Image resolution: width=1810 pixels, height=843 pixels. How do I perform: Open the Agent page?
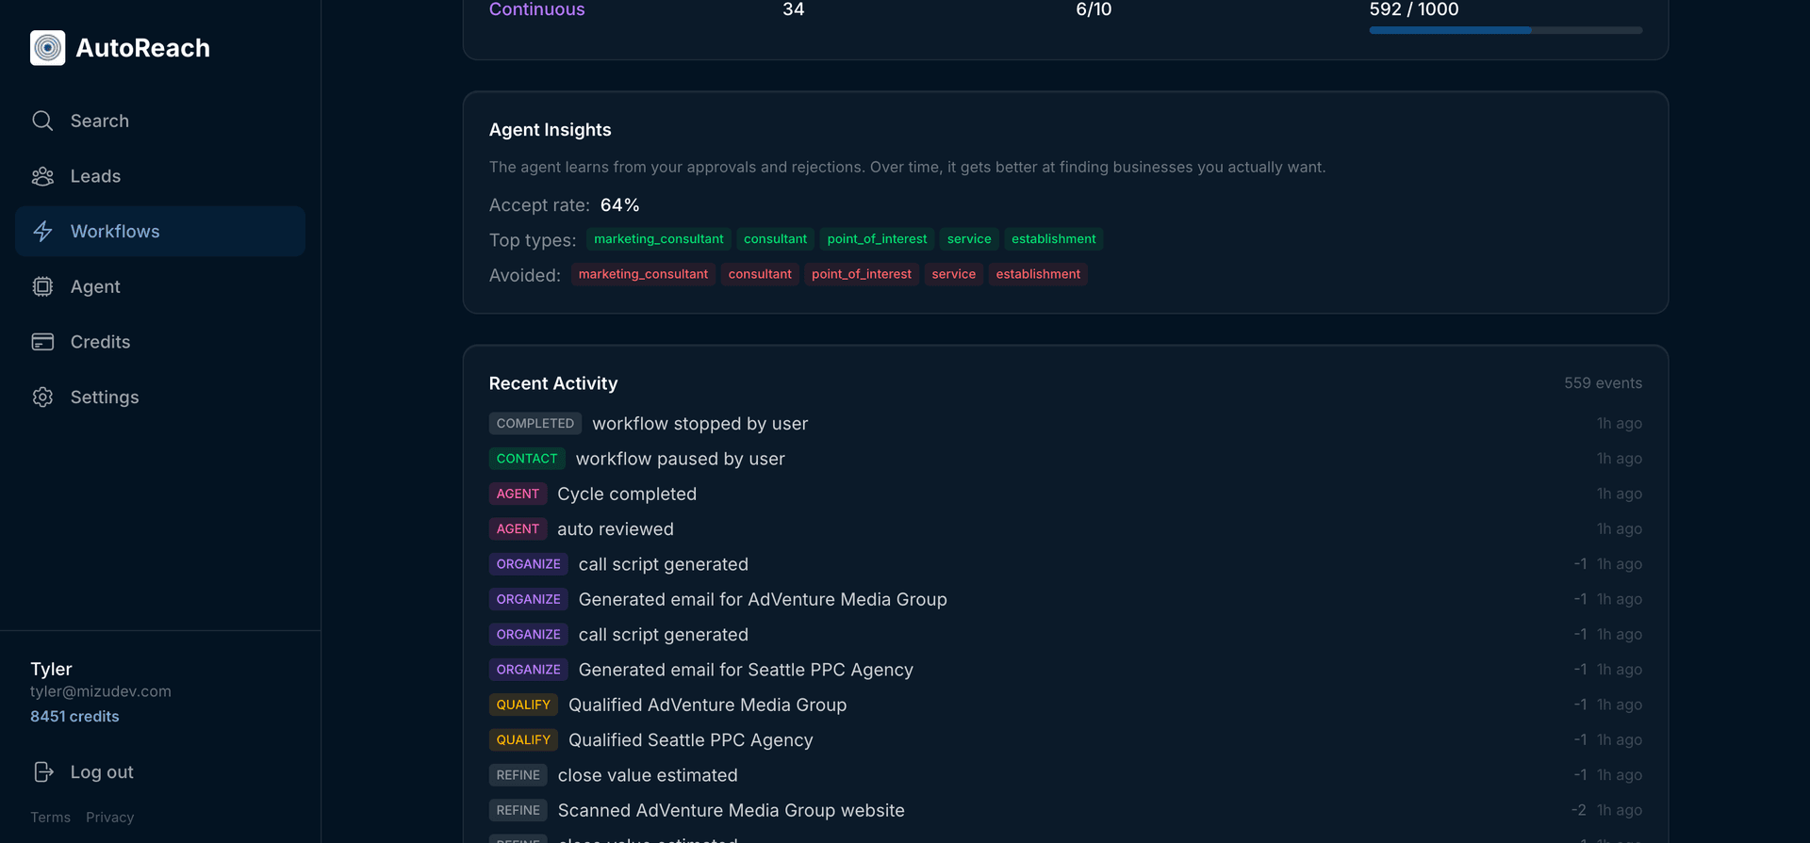[160, 286]
